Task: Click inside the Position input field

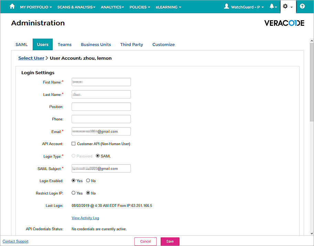Action: [x=101, y=107]
